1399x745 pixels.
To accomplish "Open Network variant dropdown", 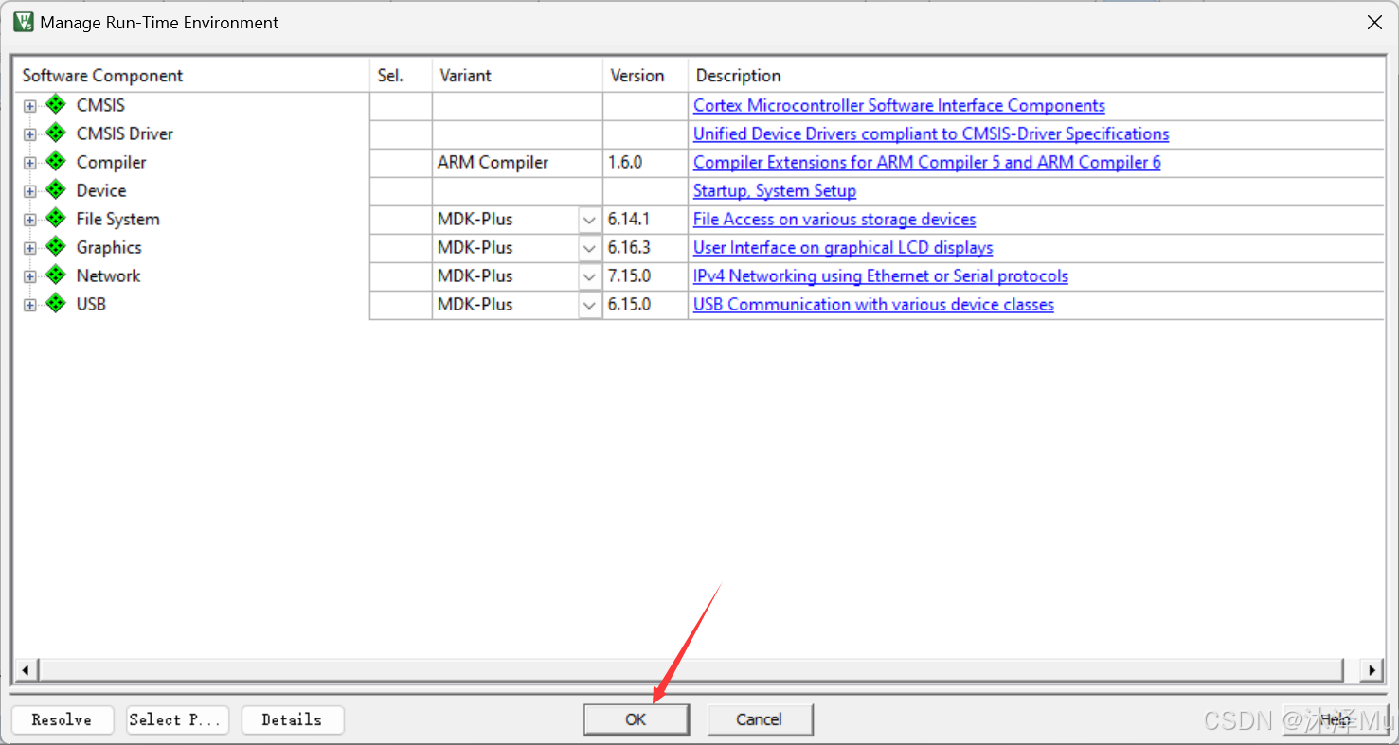I will pos(589,276).
